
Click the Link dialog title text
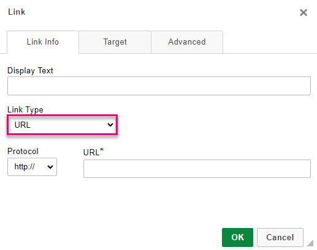(17, 12)
